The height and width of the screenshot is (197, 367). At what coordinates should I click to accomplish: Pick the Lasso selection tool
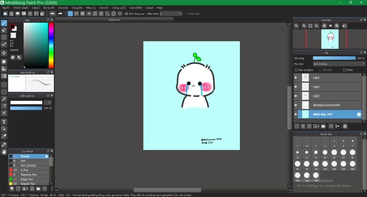pyautogui.click(x=4, y=92)
